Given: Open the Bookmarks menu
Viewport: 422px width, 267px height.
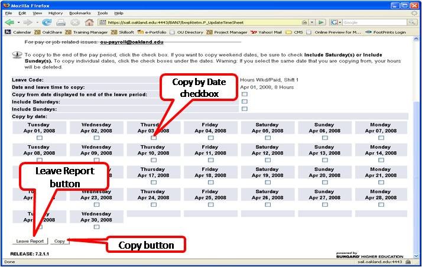Looking at the screenshot, I should pyautogui.click(x=80, y=12).
